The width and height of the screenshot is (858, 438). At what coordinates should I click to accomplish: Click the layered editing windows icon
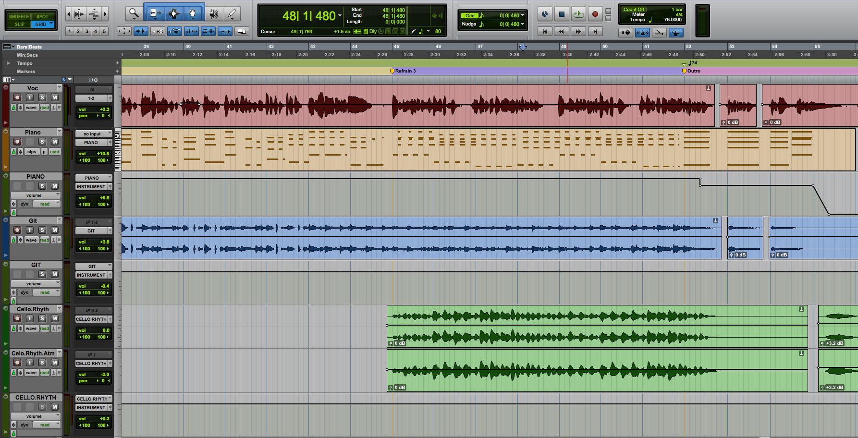242,31
